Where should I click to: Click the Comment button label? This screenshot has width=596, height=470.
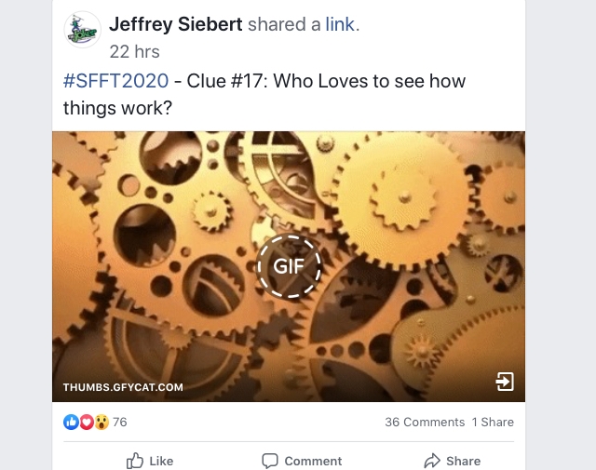point(313,461)
